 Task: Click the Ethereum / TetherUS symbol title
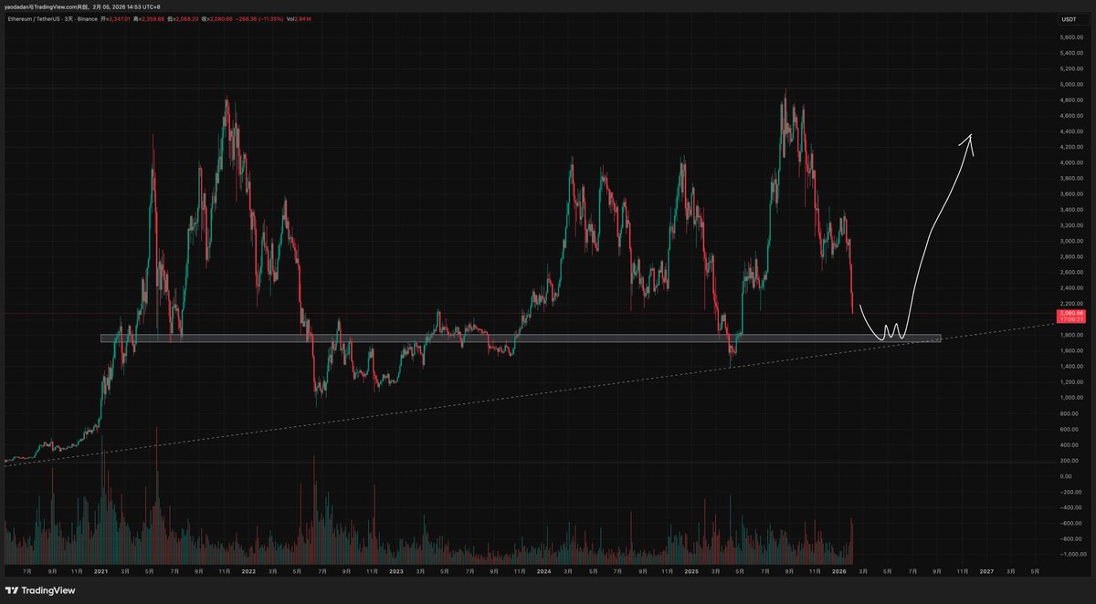point(34,19)
